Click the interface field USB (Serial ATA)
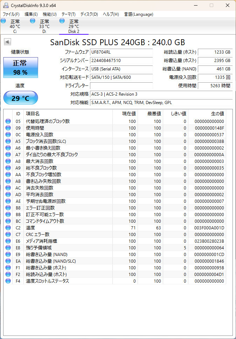 (x=121, y=69)
